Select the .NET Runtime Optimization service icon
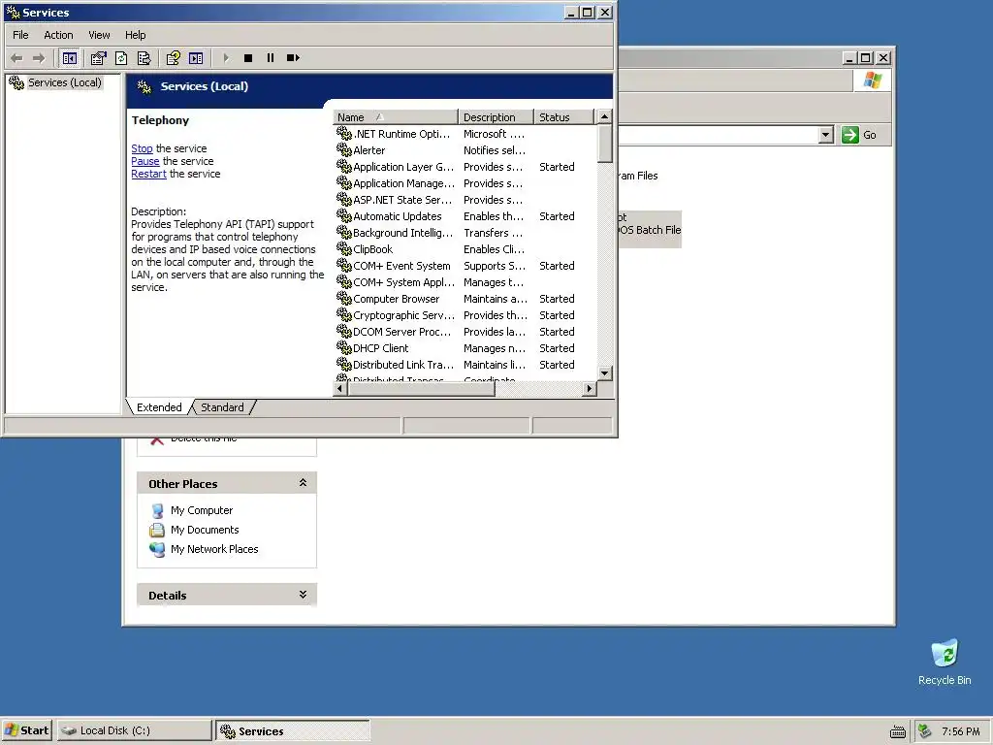This screenshot has width=993, height=745. [344, 134]
